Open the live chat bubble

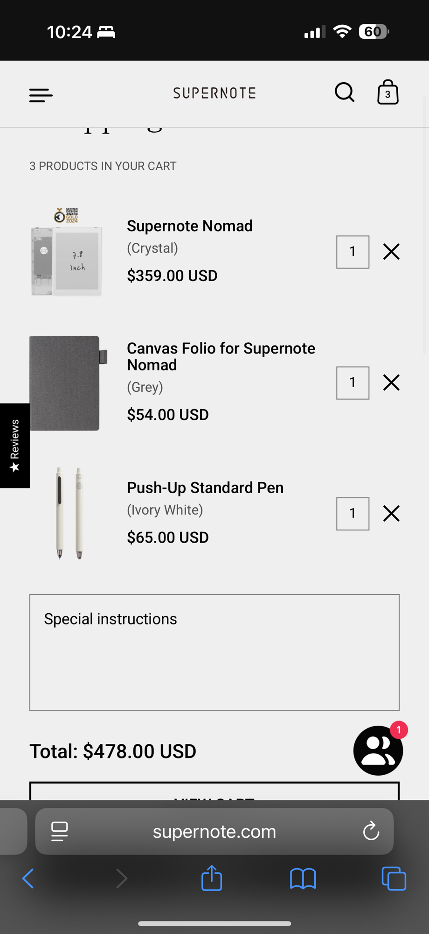[x=378, y=750]
